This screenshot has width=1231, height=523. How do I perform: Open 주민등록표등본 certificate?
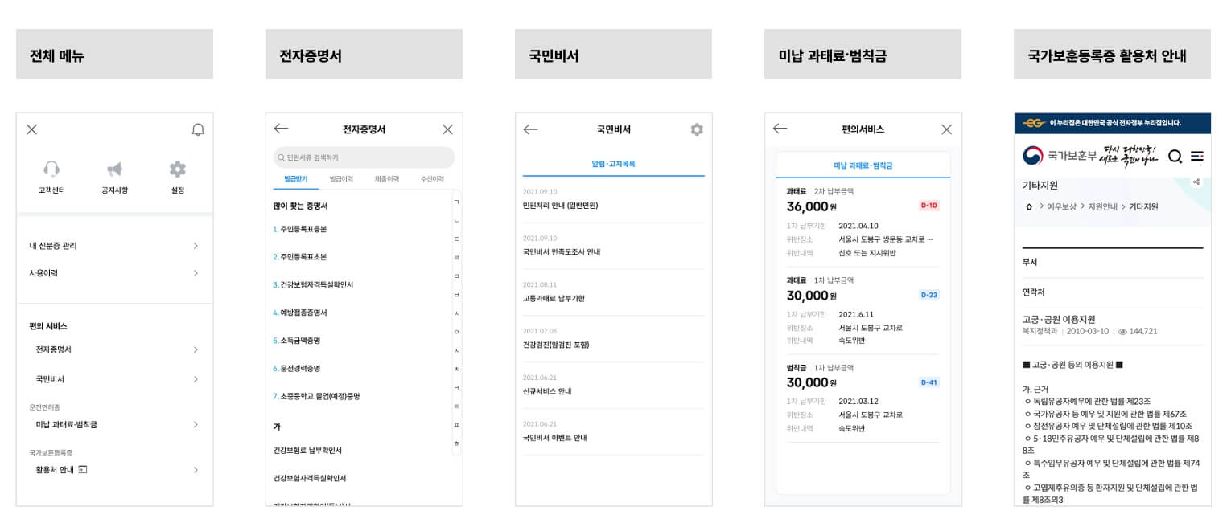click(x=300, y=229)
